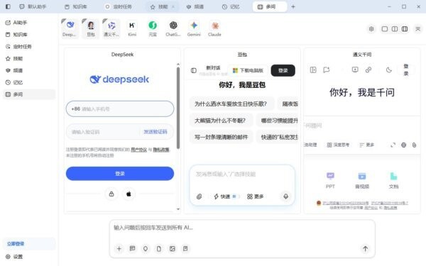This screenshot has width=426, height=266.
Task: Open DeepSeek 用户协议 link
Action: tap(139, 150)
